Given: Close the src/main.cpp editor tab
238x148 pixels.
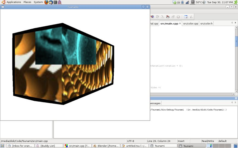Looking at the screenshot, I should 180,23.
